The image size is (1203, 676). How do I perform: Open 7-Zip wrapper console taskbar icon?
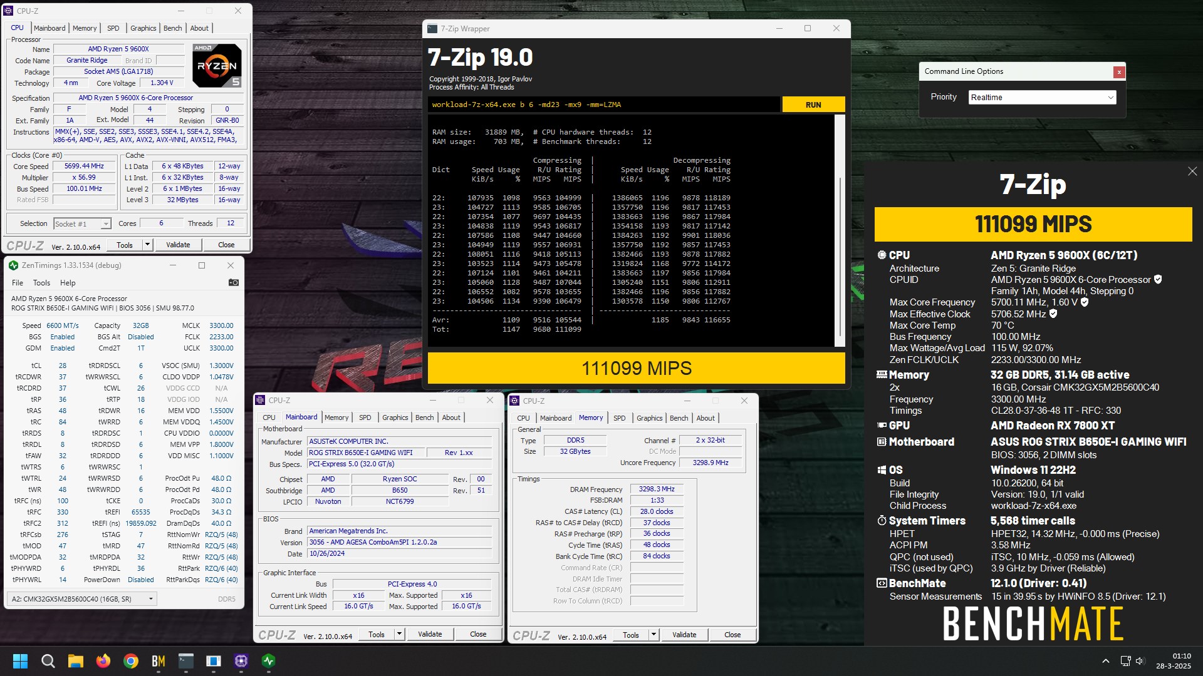click(x=186, y=661)
